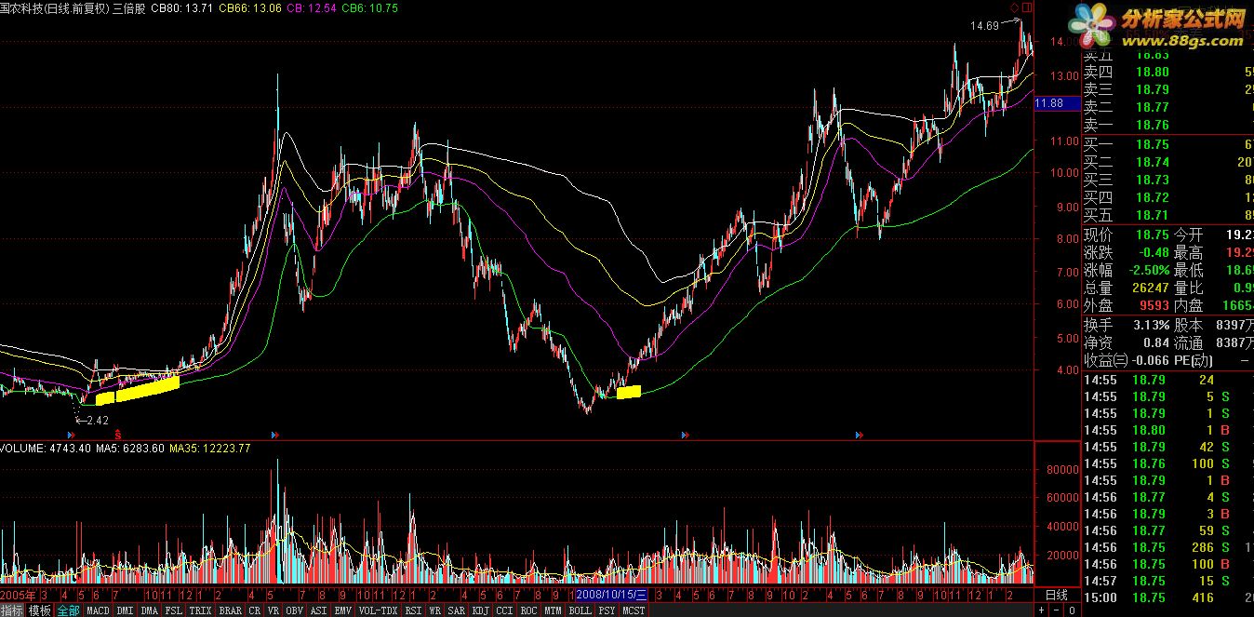
Task: Select the RSI indicator tab
Action: pos(414,610)
